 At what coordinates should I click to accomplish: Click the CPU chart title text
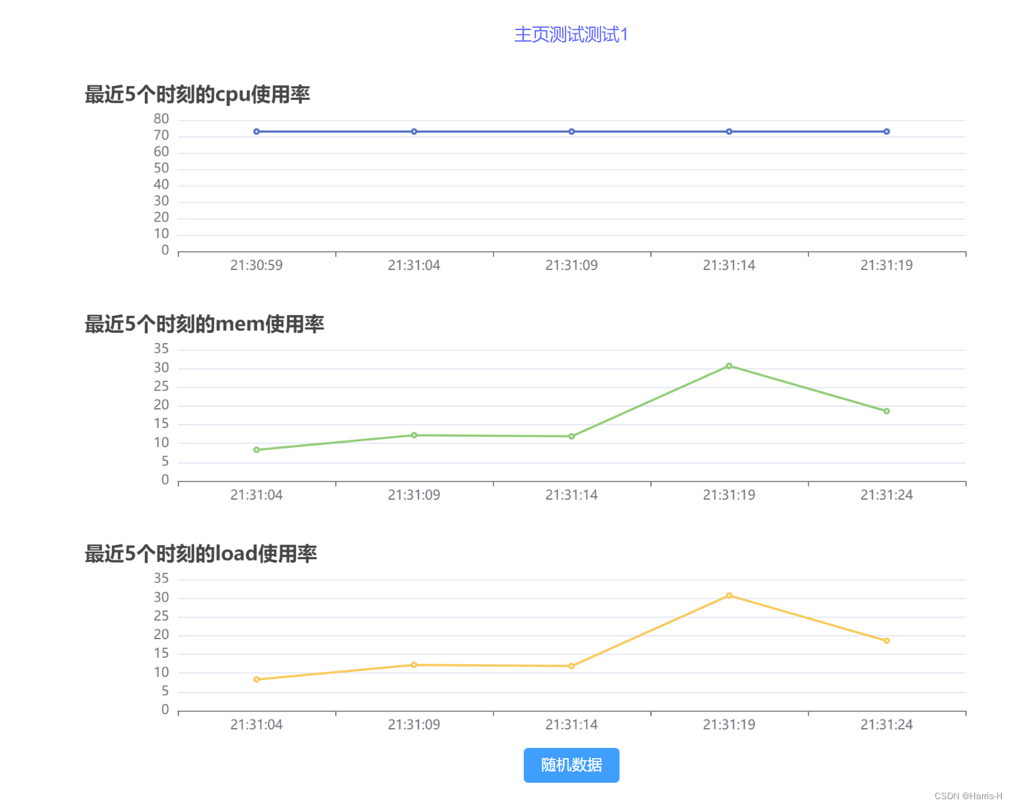coord(197,94)
